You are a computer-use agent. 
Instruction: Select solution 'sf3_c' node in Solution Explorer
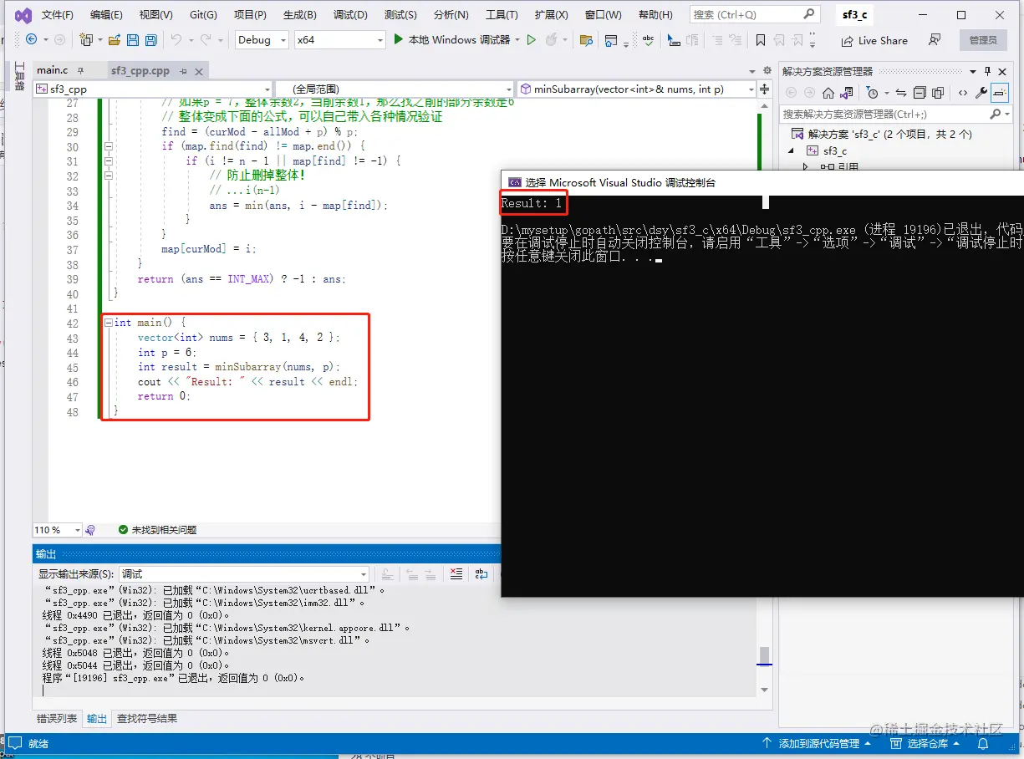click(x=889, y=134)
